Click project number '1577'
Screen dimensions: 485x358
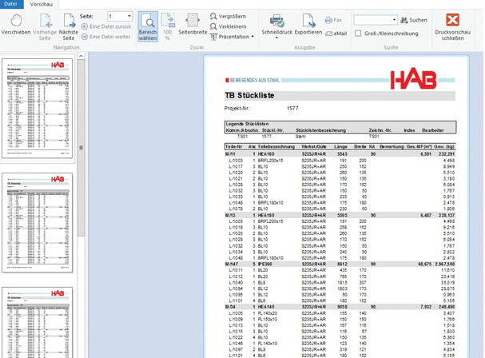coord(292,109)
